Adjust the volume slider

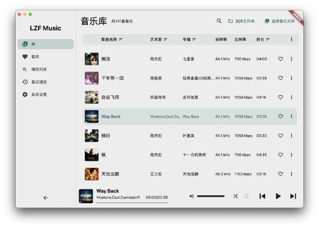(211, 196)
